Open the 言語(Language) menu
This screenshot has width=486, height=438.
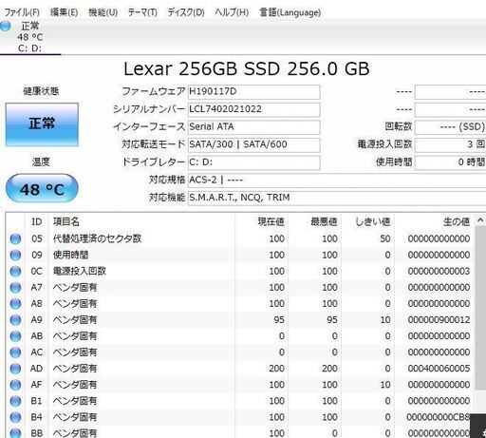pyautogui.click(x=290, y=12)
